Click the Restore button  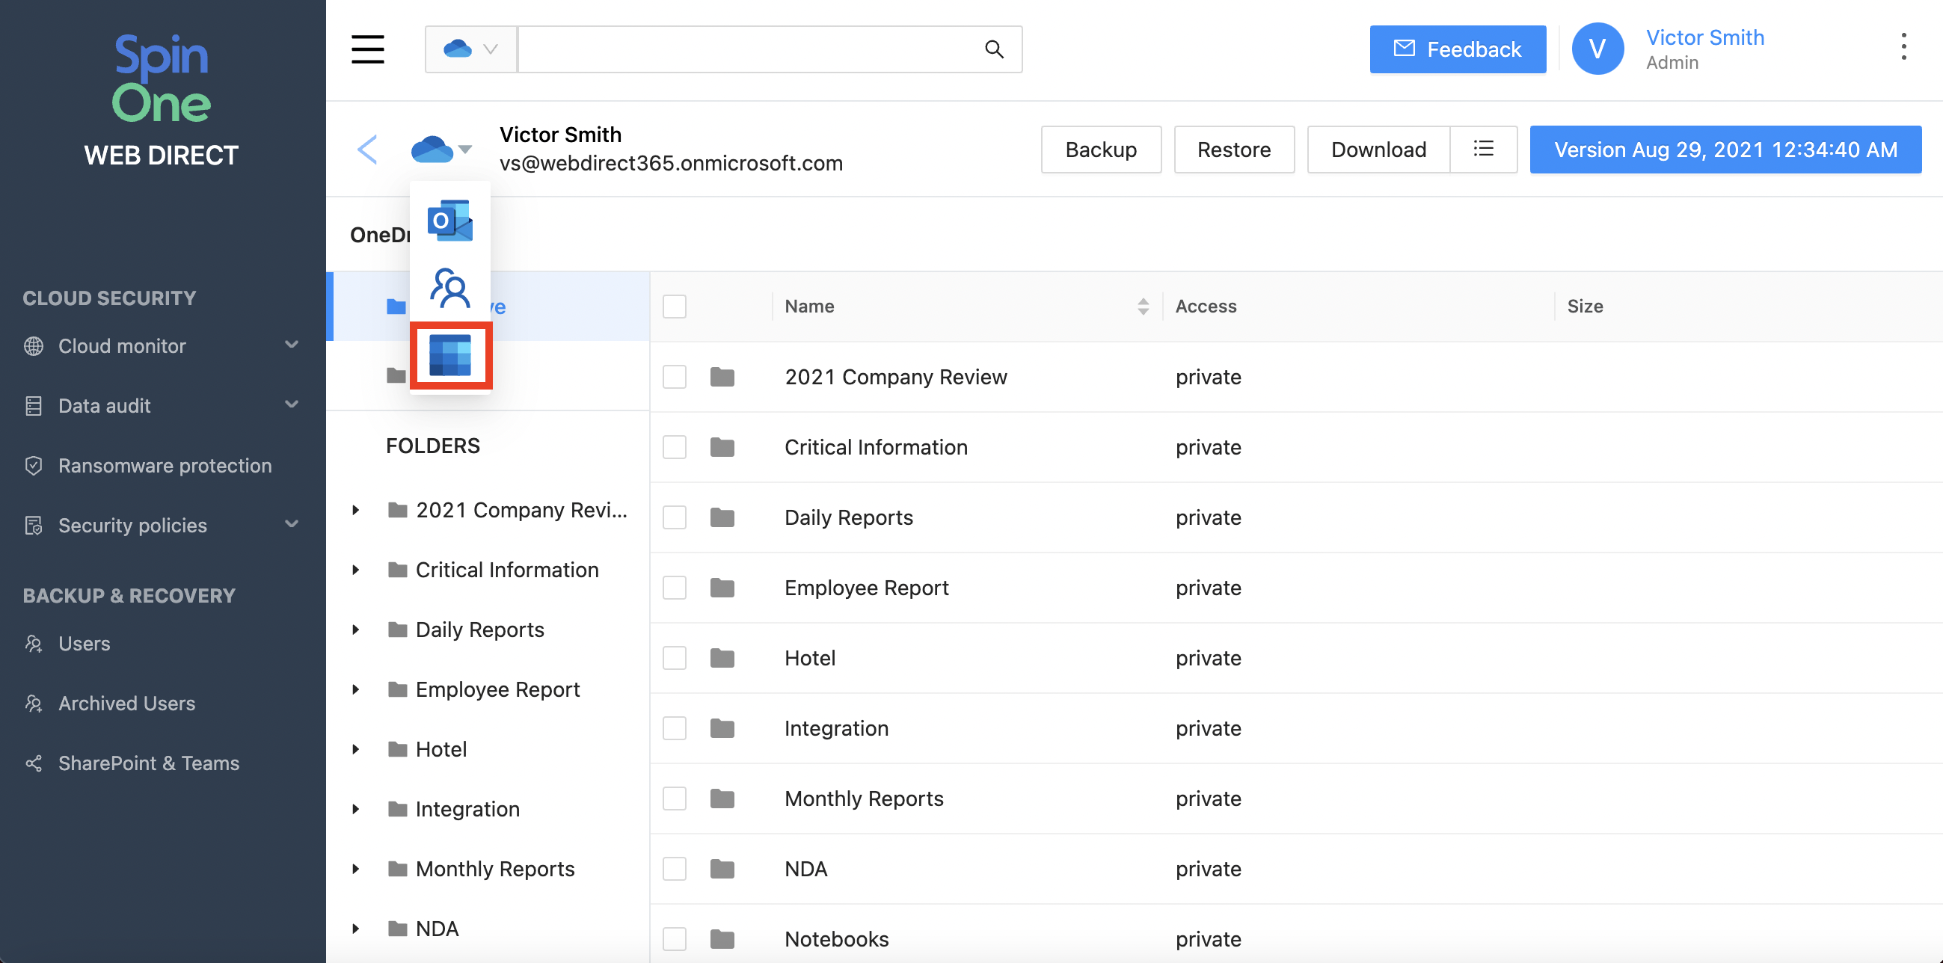pos(1233,150)
